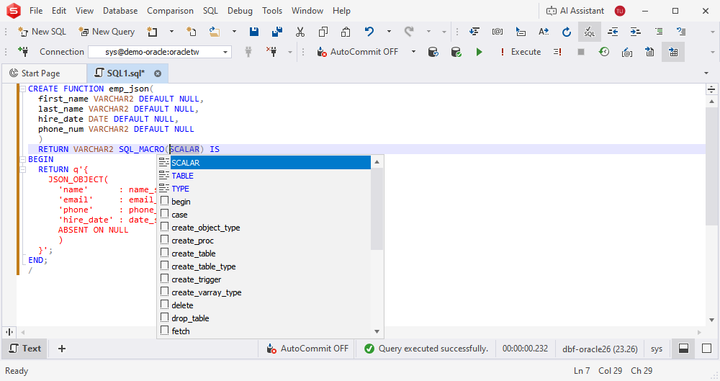Toggle the results grid view button

[673, 52]
